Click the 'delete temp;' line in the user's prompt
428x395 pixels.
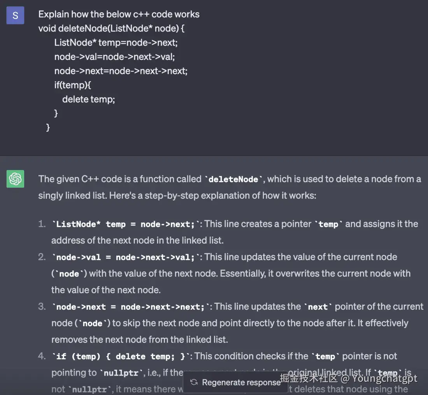pyautogui.click(x=88, y=99)
